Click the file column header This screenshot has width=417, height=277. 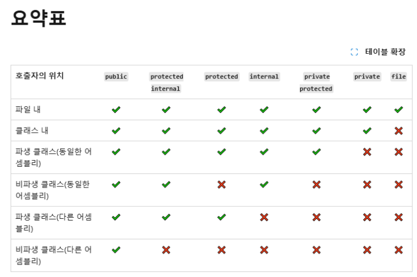[398, 77]
